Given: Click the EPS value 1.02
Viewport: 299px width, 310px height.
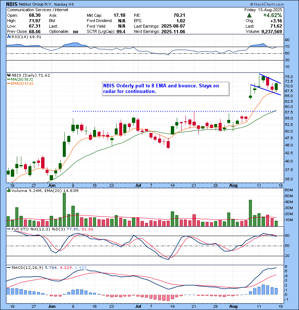Looking at the screenshot, I should click(181, 21).
